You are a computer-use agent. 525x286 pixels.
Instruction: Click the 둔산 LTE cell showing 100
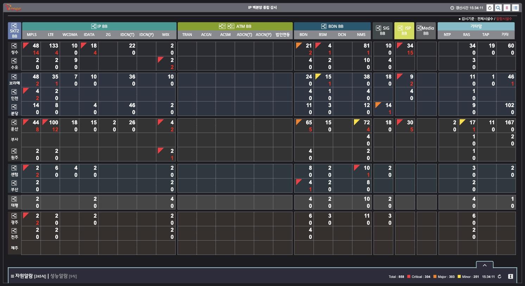pyautogui.click(x=50, y=126)
